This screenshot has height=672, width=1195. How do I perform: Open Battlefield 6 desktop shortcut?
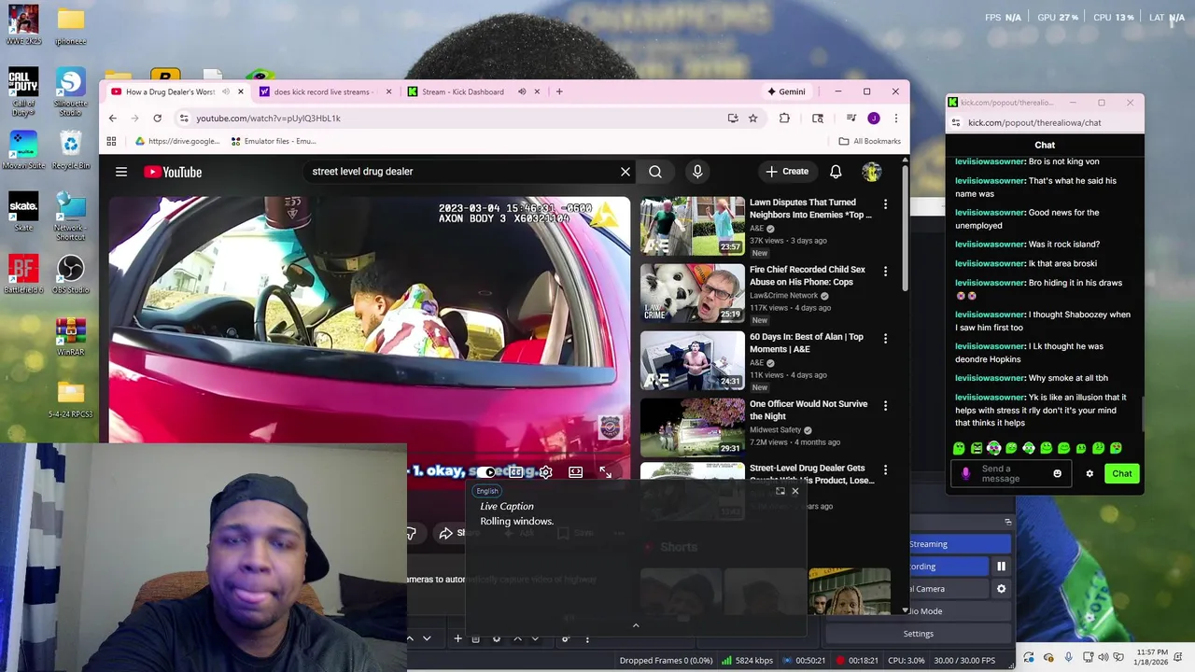coord(23,275)
